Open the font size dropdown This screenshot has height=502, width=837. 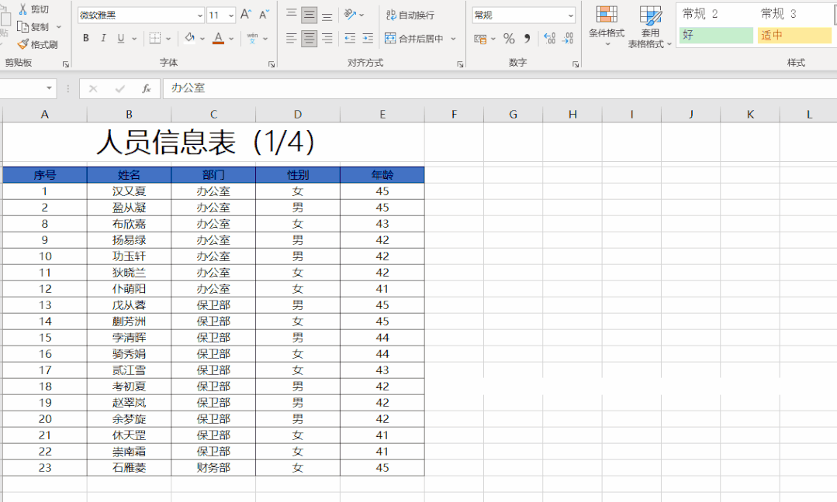(x=230, y=15)
